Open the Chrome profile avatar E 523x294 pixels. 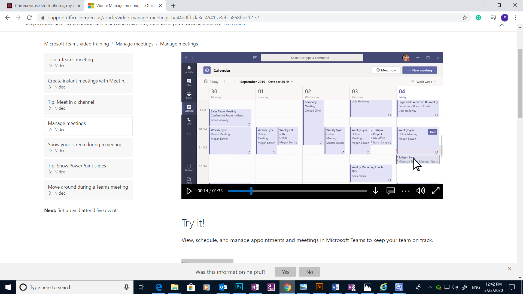point(504,18)
